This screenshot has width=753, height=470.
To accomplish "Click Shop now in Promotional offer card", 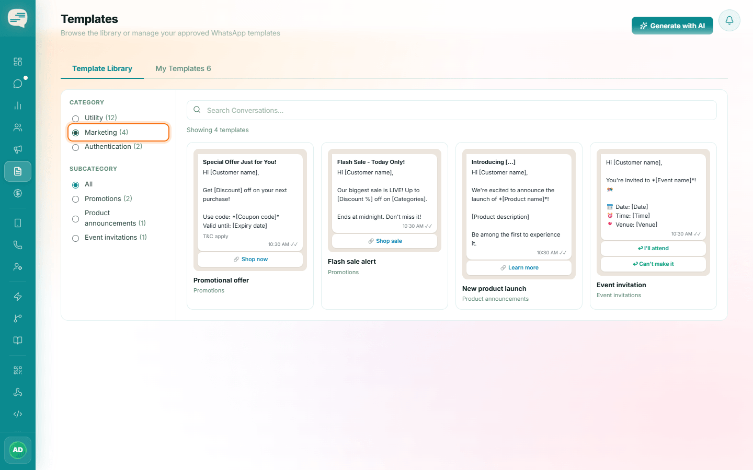I will (x=250, y=259).
